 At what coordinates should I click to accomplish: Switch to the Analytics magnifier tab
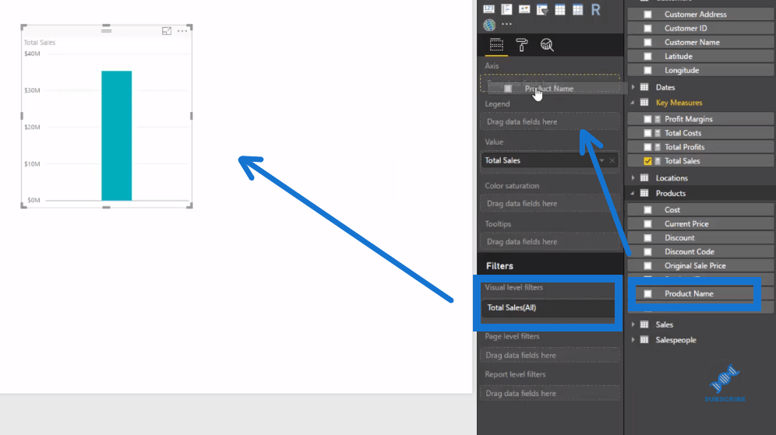point(547,45)
